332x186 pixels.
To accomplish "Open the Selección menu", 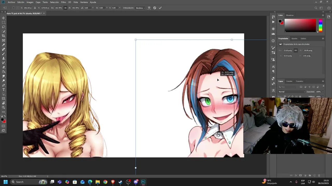I will click(x=54, y=2).
